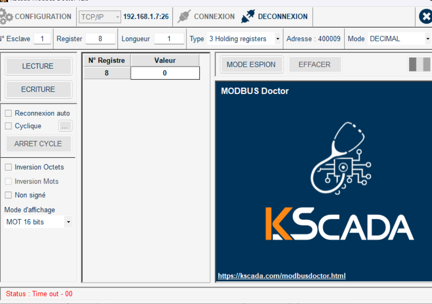Click the DECONNEXION unplug icon

point(248,16)
